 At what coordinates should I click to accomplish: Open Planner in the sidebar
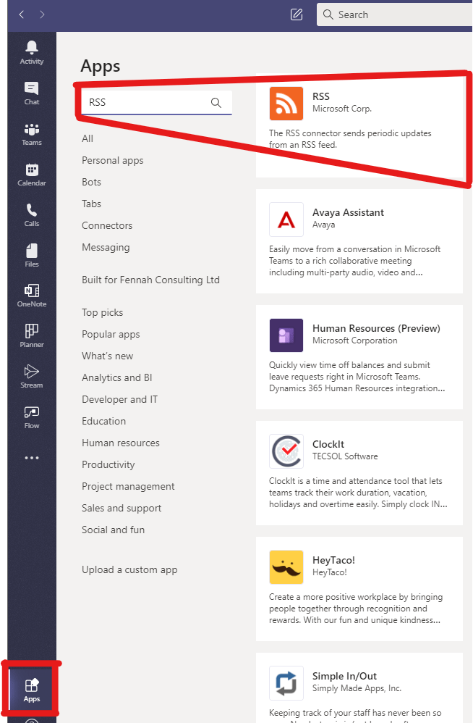(32, 335)
